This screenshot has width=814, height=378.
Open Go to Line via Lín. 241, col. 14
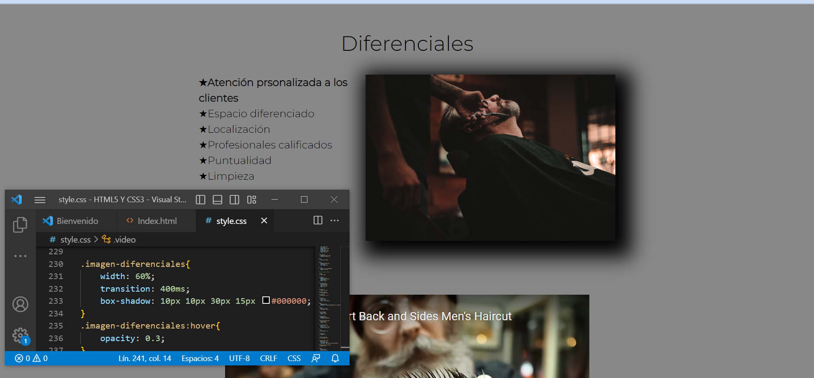coord(145,358)
